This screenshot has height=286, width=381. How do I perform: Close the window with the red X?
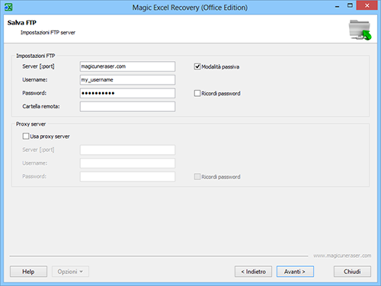point(367,5)
